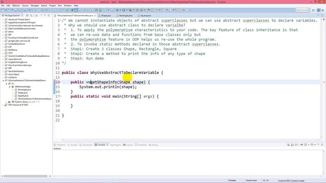Viewport: 326px width, 183px height.
Task: Switch to the Shape.java editor tab
Action: [x=105, y=16]
